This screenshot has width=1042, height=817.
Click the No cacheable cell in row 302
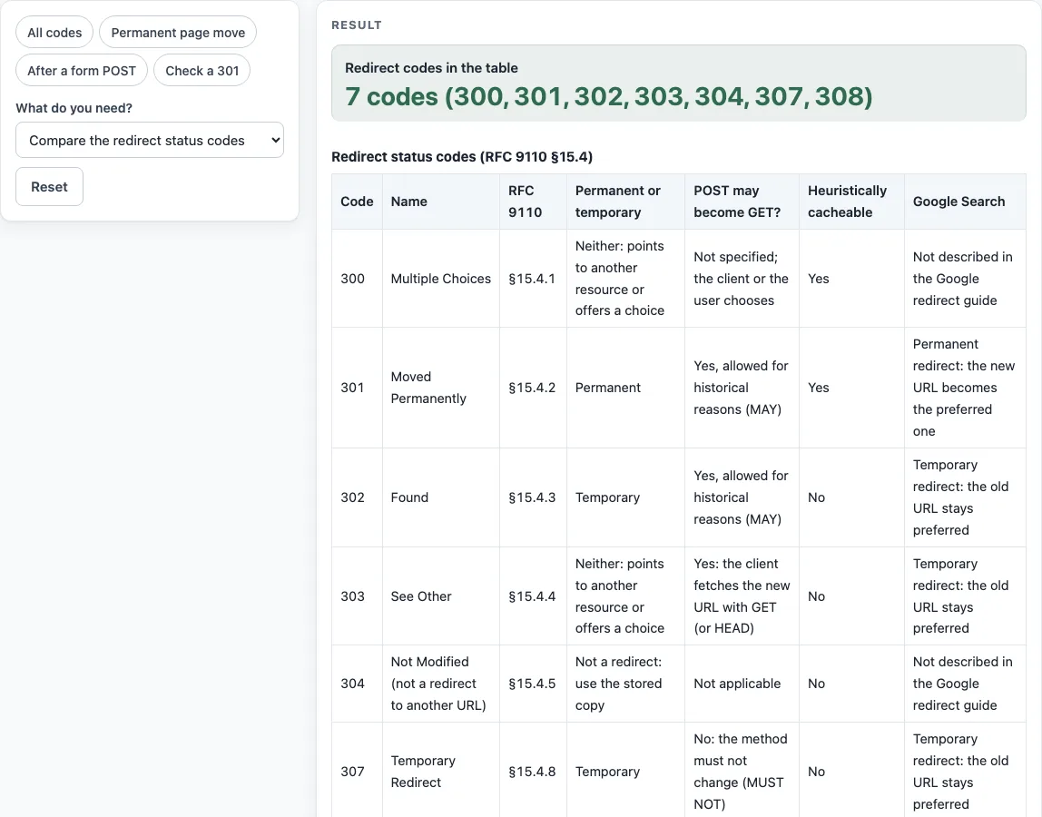[851, 497]
